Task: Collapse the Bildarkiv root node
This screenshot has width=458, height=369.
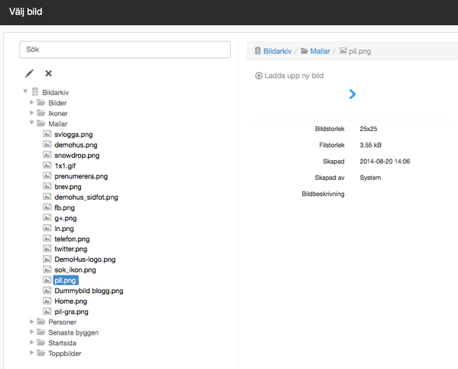Action: (25, 92)
